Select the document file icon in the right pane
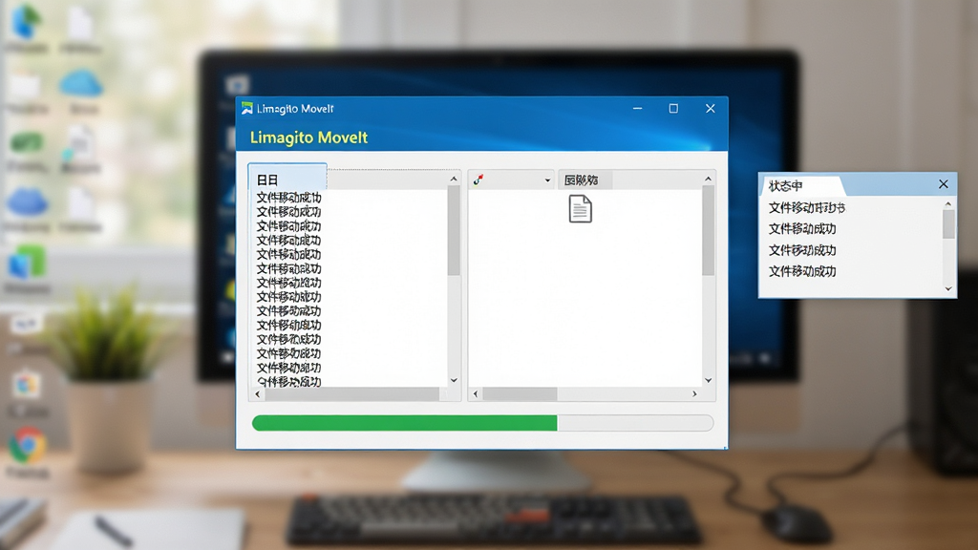 580,208
